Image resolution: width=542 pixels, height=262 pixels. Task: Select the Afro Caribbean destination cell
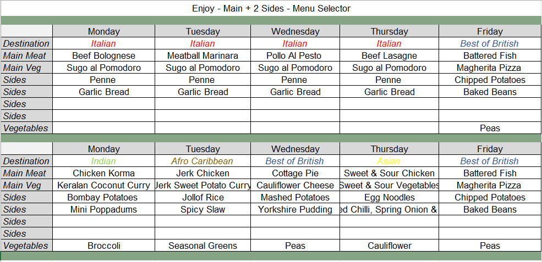pyautogui.click(x=202, y=161)
